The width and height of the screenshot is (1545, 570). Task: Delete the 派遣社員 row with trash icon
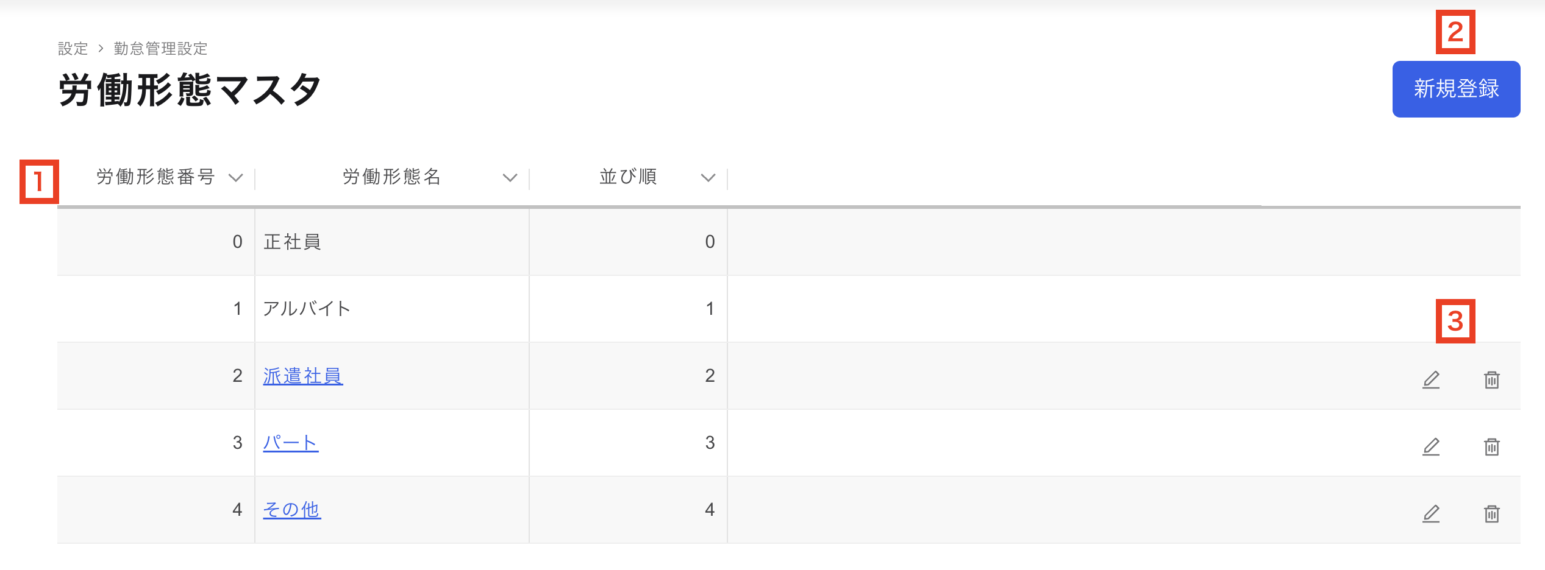point(1491,379)
